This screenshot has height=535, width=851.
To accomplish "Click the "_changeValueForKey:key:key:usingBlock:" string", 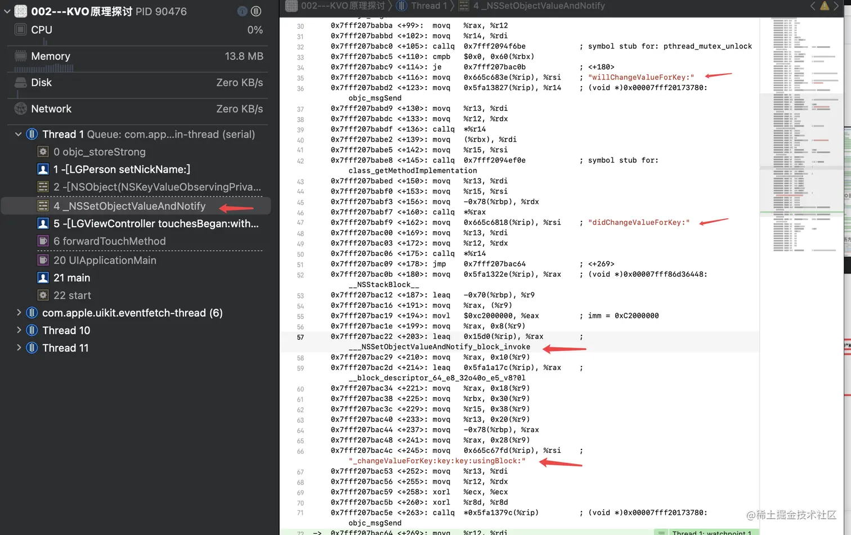I will [x=437, y=461].
